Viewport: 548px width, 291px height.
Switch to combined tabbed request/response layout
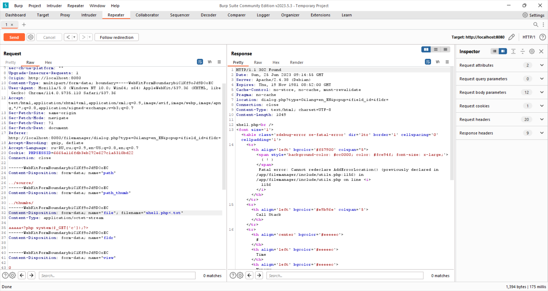(445, 50)
